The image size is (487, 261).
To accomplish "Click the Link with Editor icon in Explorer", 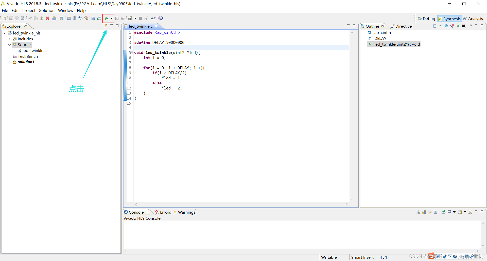I will pyautogui.click(x=106, y=26).
